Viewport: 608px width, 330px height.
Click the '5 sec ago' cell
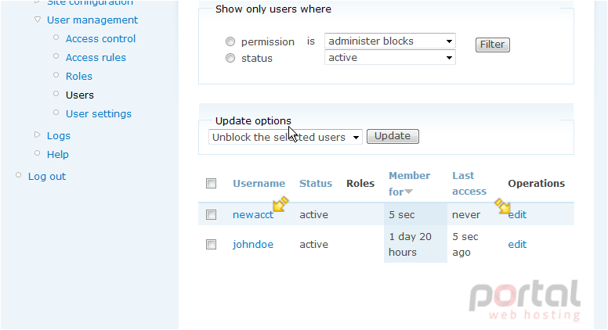[465, 245]
